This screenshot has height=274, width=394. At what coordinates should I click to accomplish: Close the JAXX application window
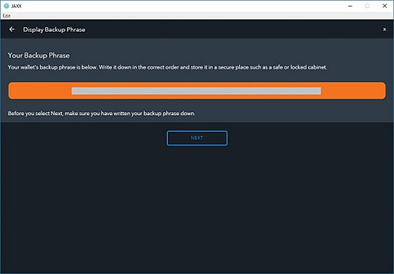(x=385, y=5)
